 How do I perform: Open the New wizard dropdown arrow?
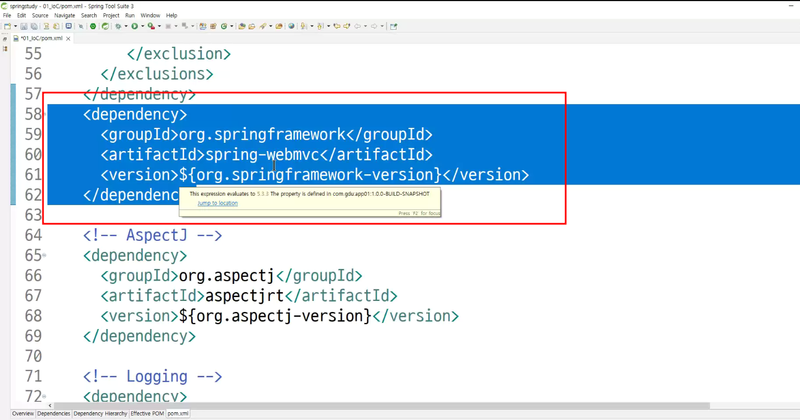point(15,26)
